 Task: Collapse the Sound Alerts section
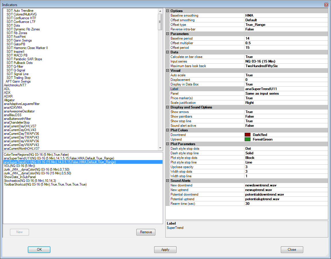click(x=168, y=181)
